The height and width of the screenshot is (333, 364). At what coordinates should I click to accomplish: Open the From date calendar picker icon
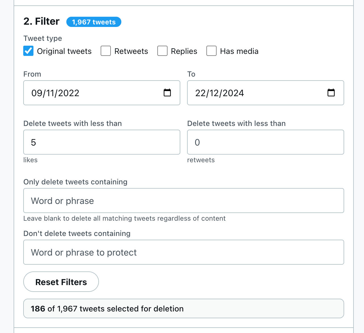[167, 93]
